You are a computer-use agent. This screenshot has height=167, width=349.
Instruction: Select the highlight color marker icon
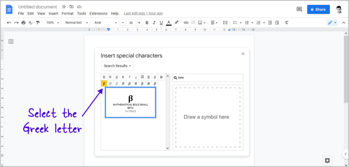point(177,22)
